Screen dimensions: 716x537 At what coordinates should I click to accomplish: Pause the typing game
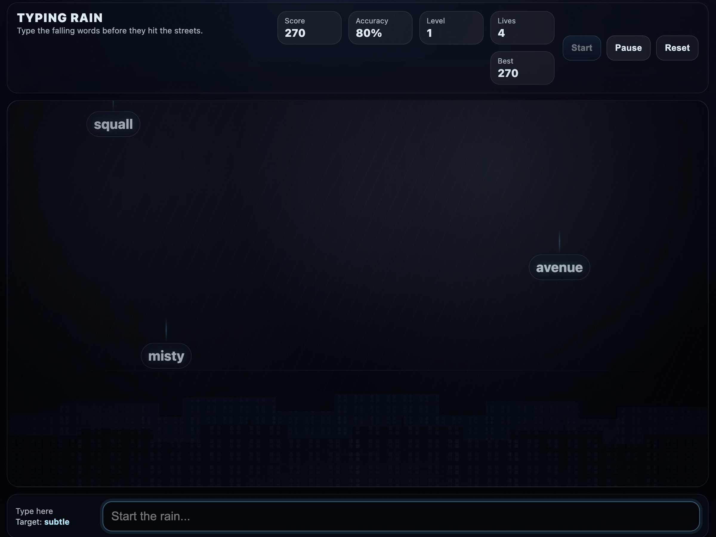pyautogui.click(x=628, y=48)
